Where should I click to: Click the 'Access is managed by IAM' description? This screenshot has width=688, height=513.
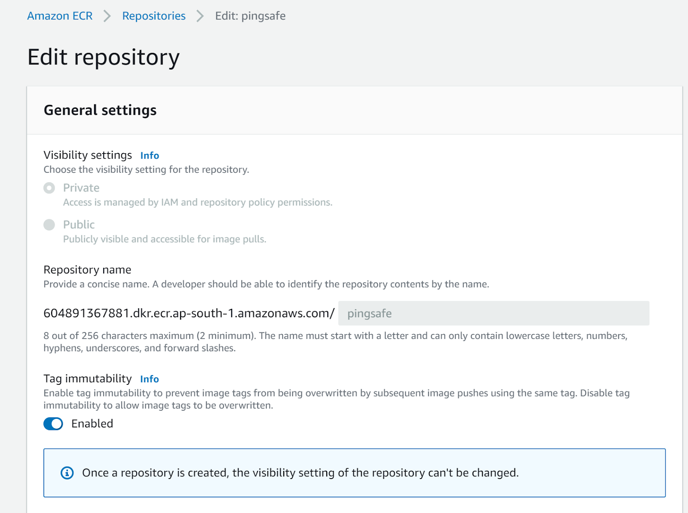[197, 202]
